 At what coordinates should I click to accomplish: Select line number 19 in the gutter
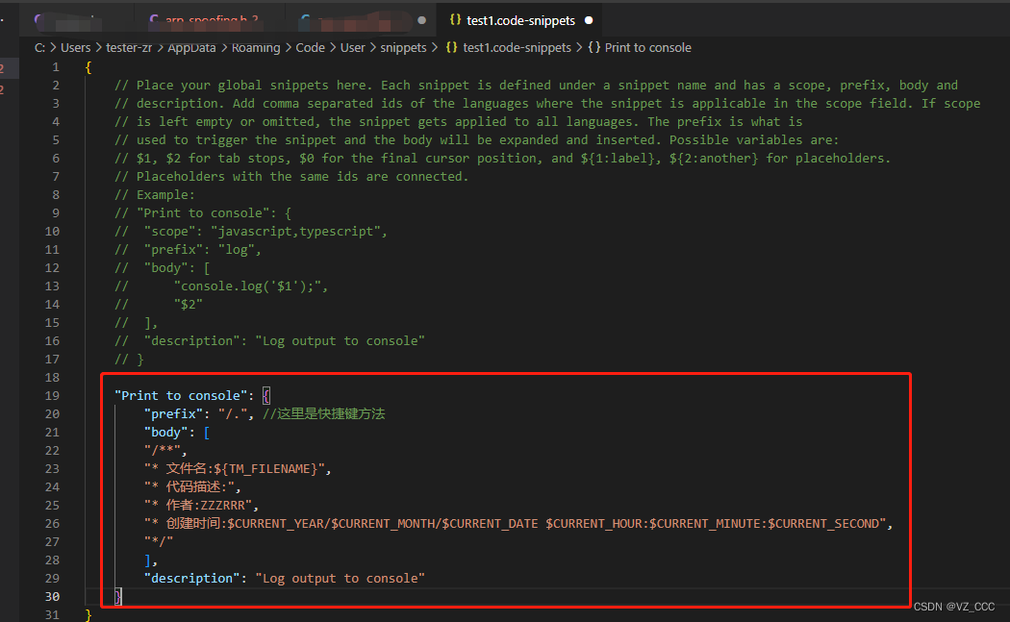tap(52, 395)
